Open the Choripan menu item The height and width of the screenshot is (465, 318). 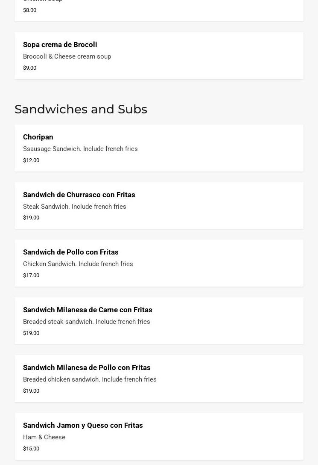(x=159, y=148)
